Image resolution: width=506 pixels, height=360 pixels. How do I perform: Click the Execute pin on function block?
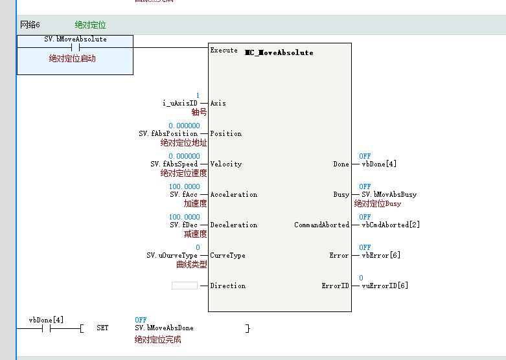224,51
